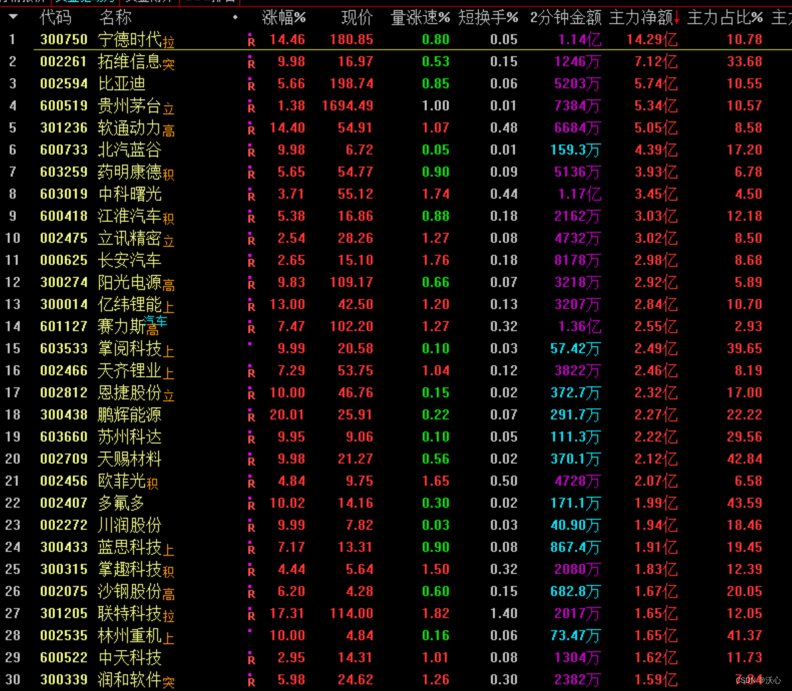The height and width of the screenshot is (691, 792).
Task: Click the R margin icon for 赛力斯
Action: tap(251, 328)
